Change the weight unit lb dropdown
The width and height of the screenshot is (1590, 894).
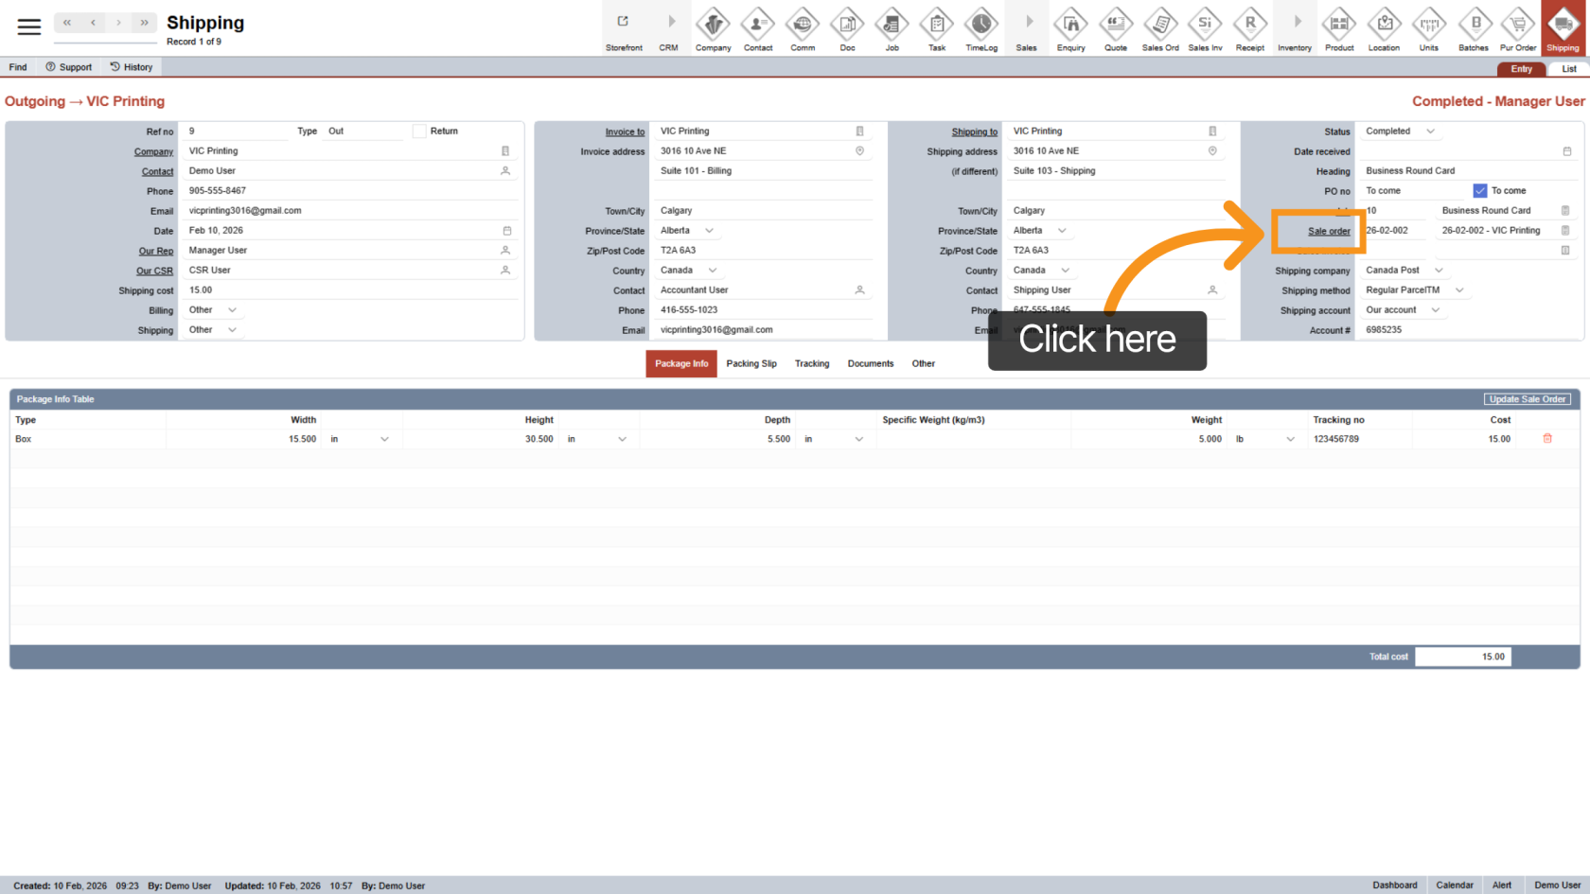1290,439
